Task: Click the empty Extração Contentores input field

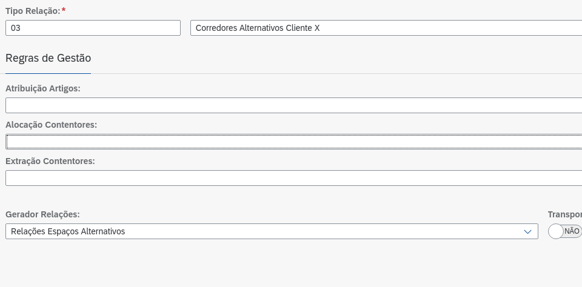Action: click(293, 178)
